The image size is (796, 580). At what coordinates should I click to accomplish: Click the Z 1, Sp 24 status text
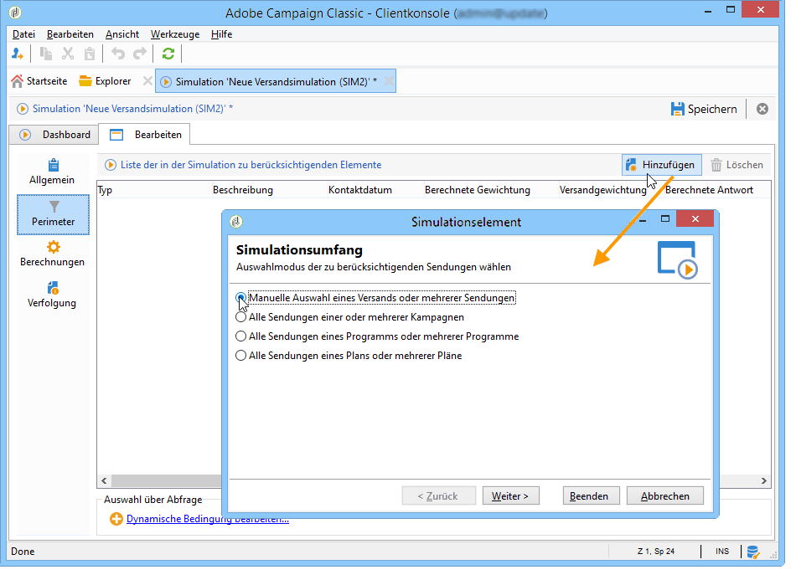coord(656,552)
